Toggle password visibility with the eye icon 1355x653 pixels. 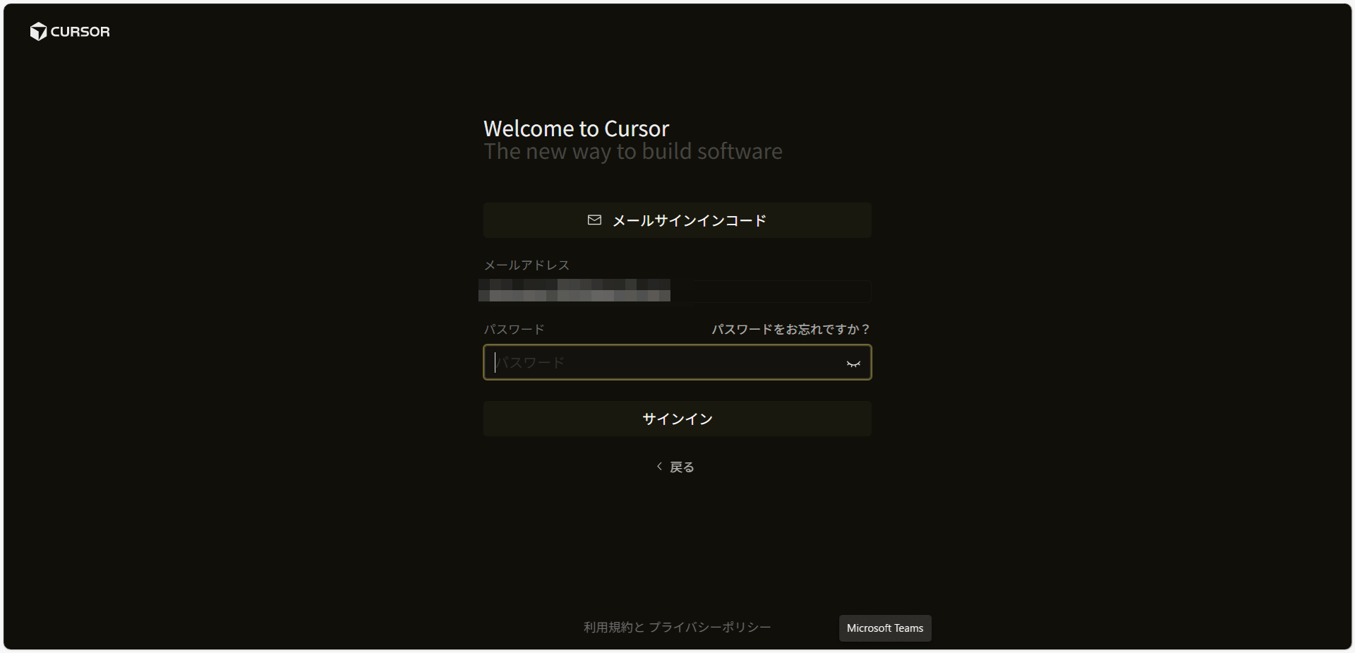click(x=853, y=363)
